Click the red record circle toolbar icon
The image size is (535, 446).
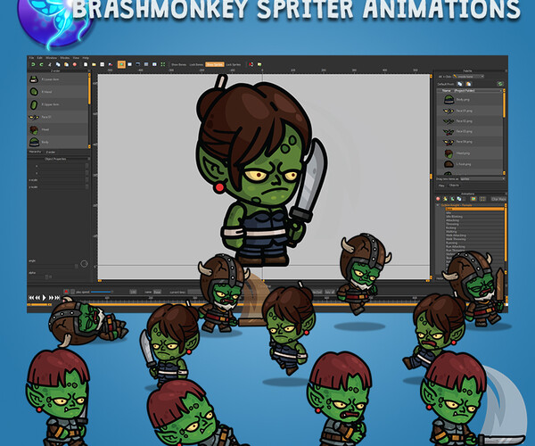tap(74, 64)
